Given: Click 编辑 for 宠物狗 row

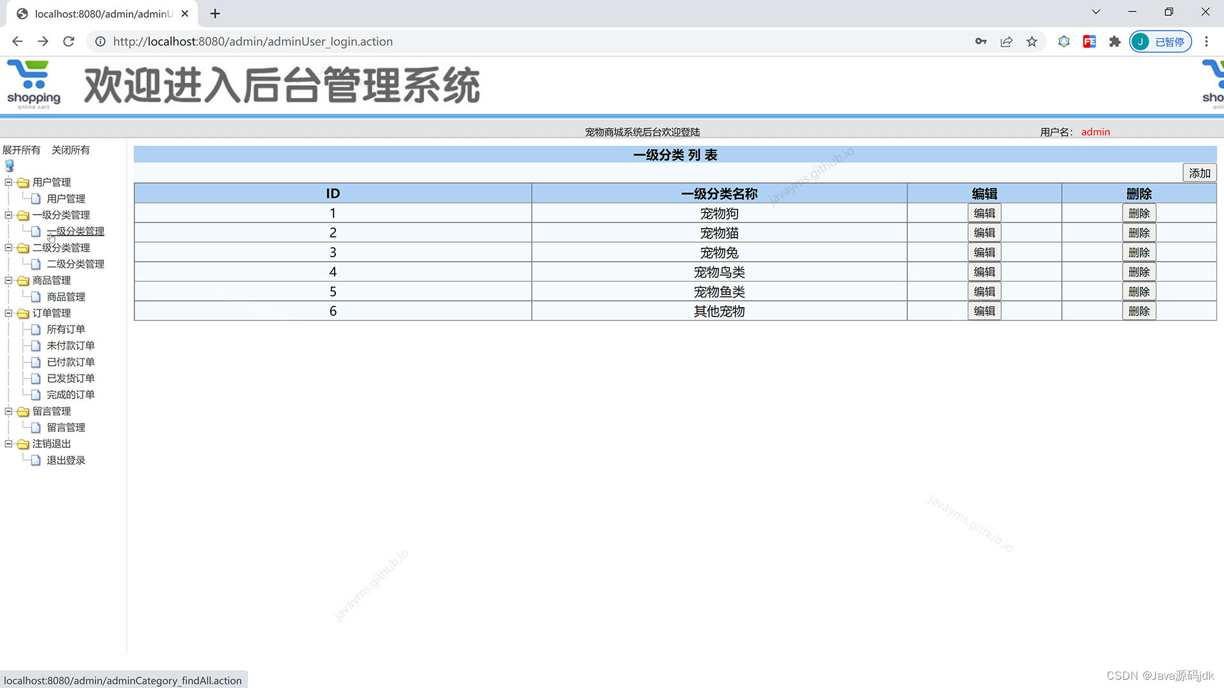Looking at the screenshot, I should (984, 213).
